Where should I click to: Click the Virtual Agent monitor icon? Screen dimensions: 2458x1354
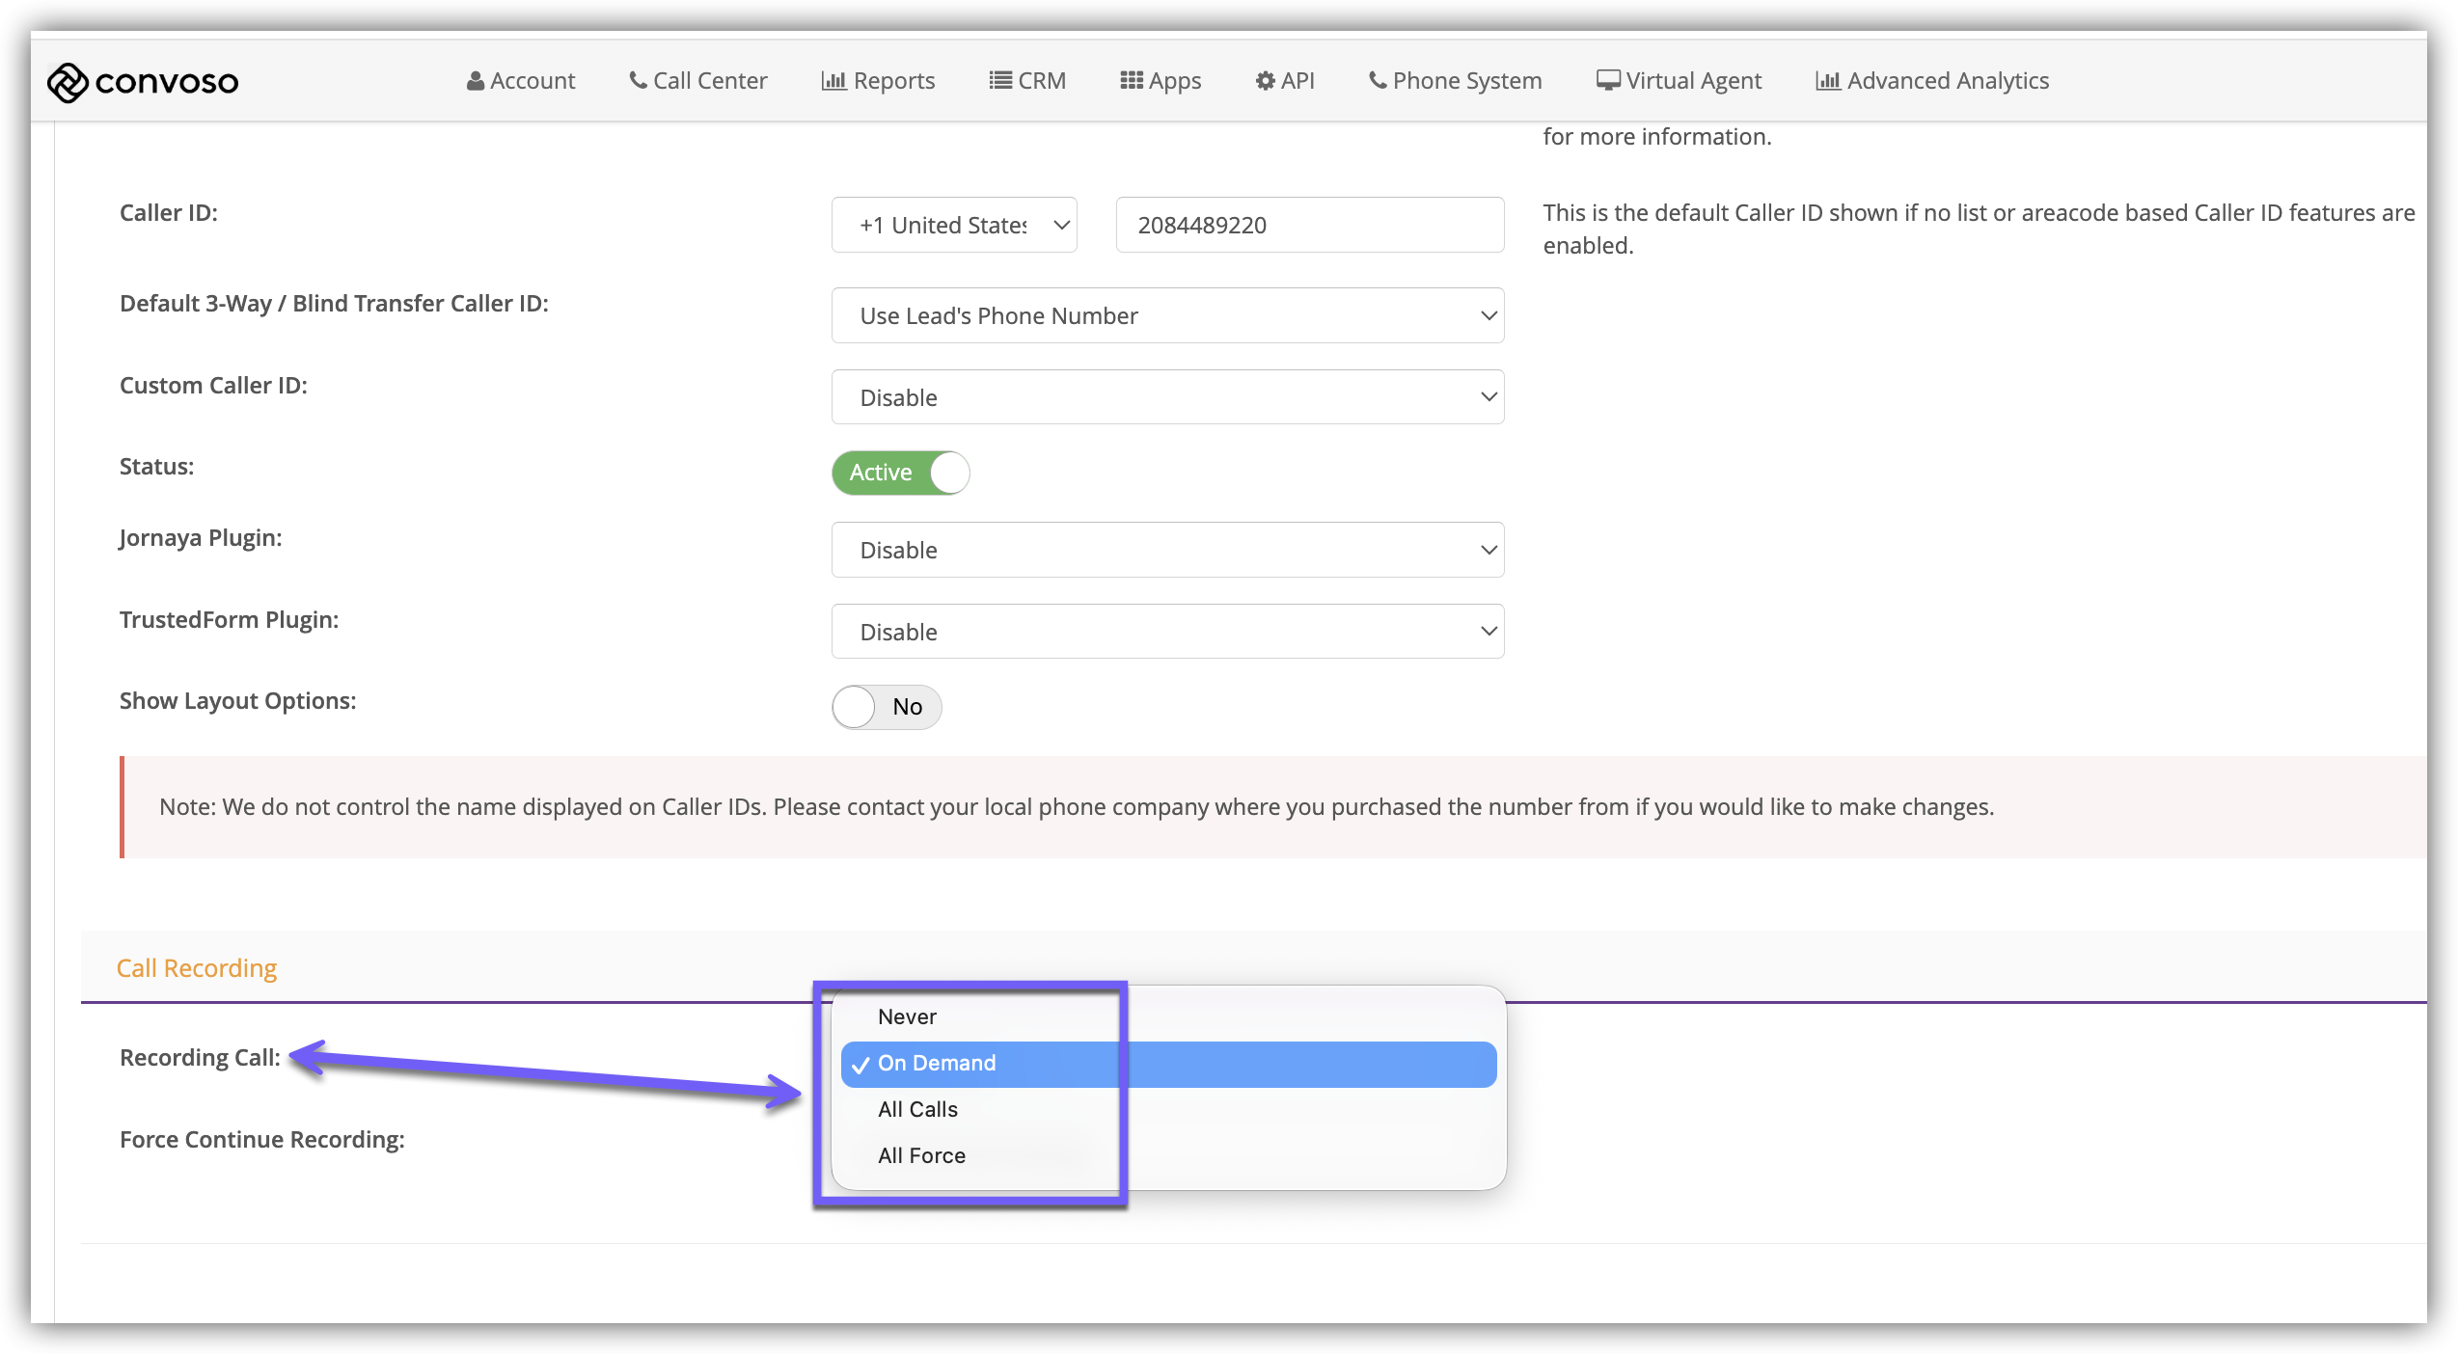[x=1607, y=81]
